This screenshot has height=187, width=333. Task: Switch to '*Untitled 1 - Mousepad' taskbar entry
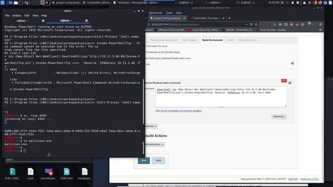point(129,3)
